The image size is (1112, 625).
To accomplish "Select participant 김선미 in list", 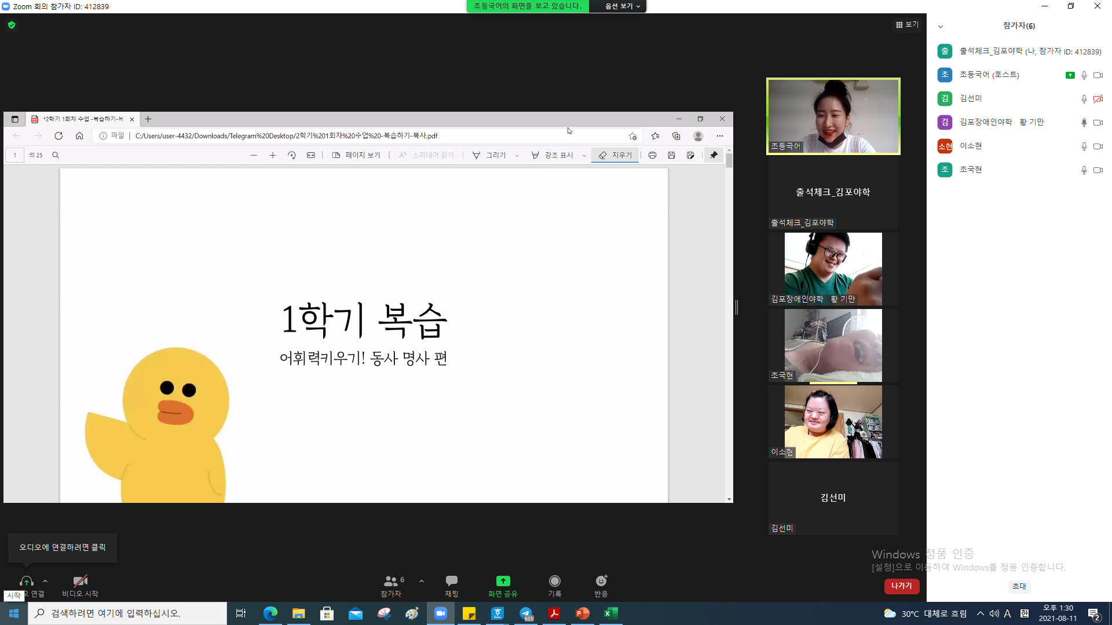I will (1020, 98).
